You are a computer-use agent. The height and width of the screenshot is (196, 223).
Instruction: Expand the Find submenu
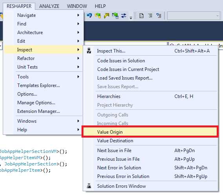click(x=44, y=24)
